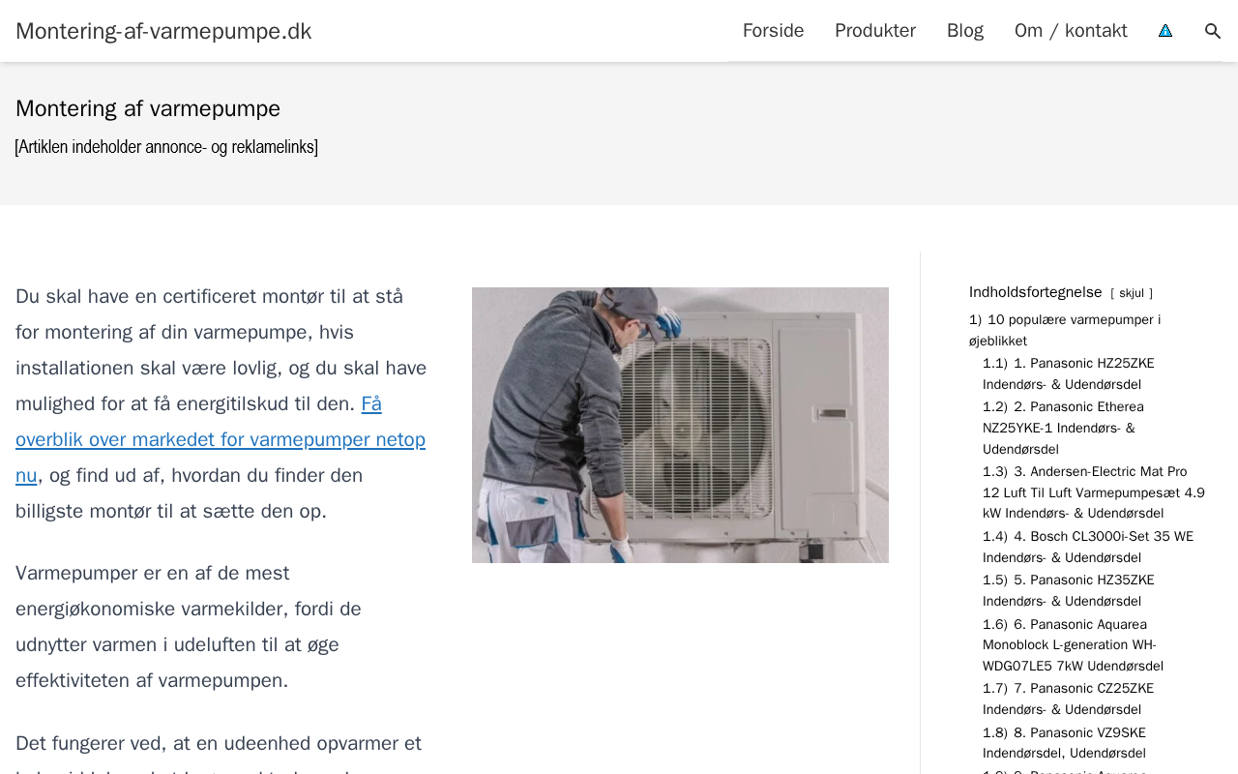Jump to Panasonic Etherea NZ25YKE-1 entry

pos(1064,428)
